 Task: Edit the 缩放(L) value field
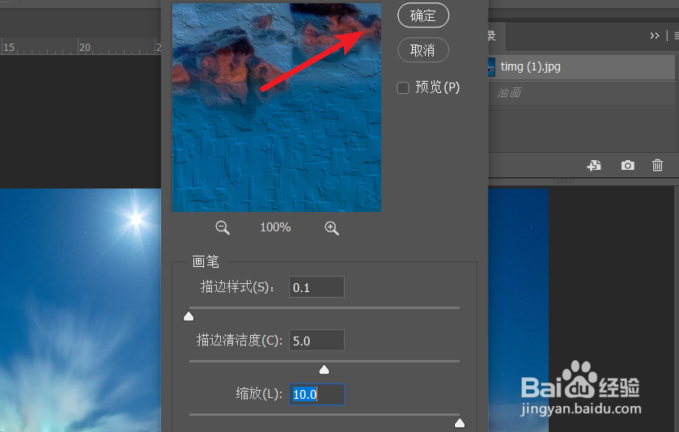[316, 394]
